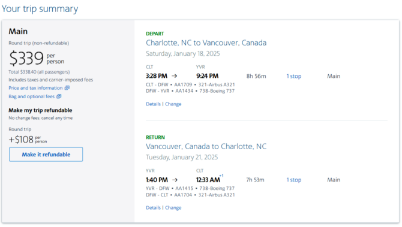Click the Your trip summary title

[x=40, y=9]
